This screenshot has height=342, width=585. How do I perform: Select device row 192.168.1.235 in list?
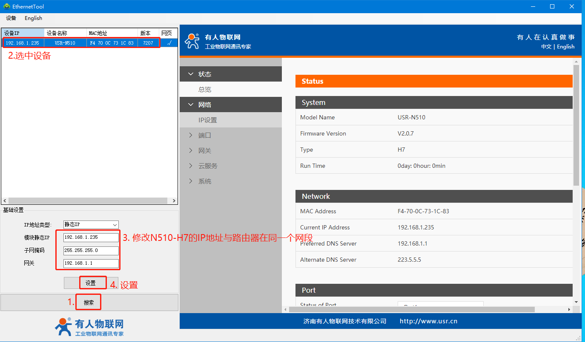coord(81,43)
